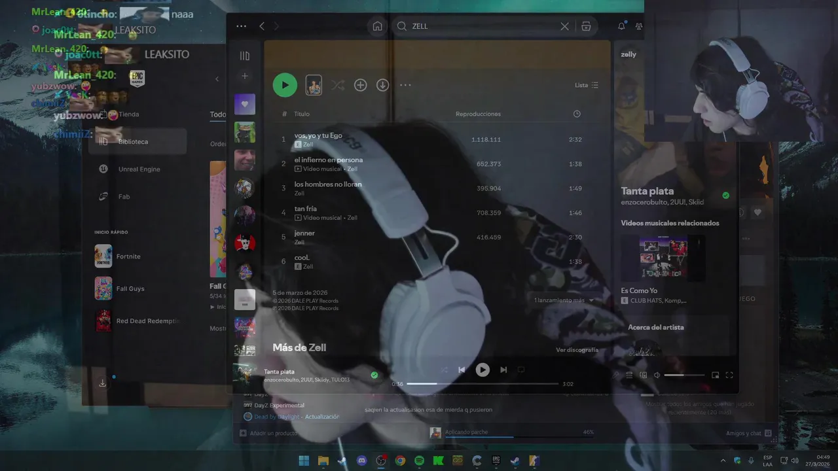Open the 'Es Como Yo' related video thumbnail
Image resolution: width=838 pixels, height=471 pixels.
(x=663, y=258)
